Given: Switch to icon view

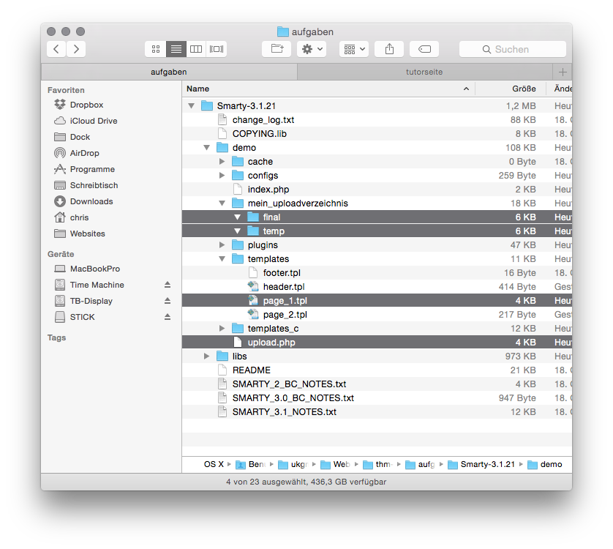Looking at the screenshot, I should [x=156, y=49].
